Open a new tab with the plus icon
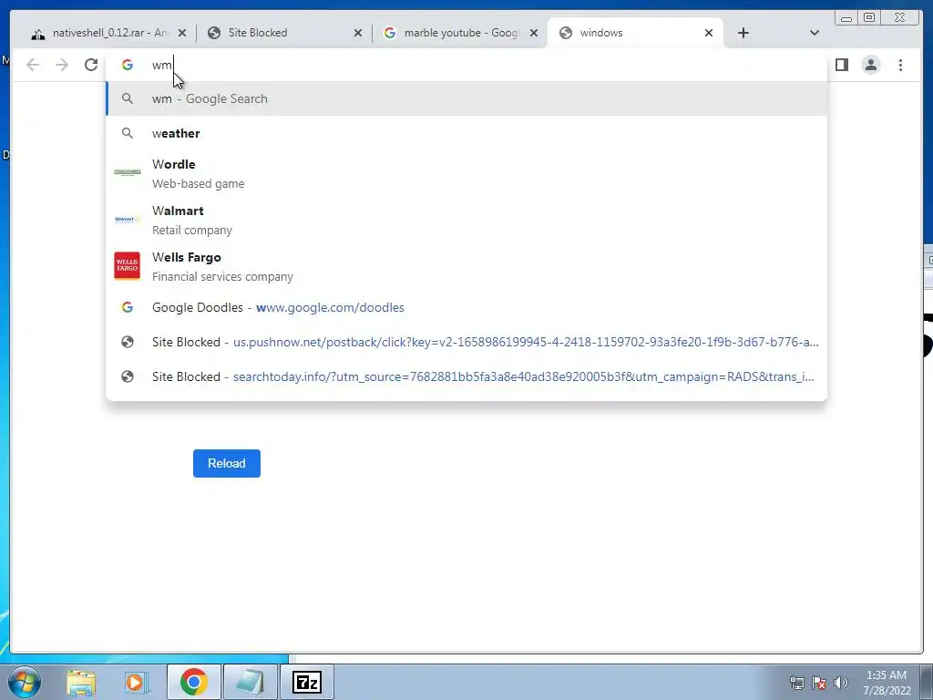Image resolution: width=933 pixels, height=700 pixels. [x=743, y=33]
